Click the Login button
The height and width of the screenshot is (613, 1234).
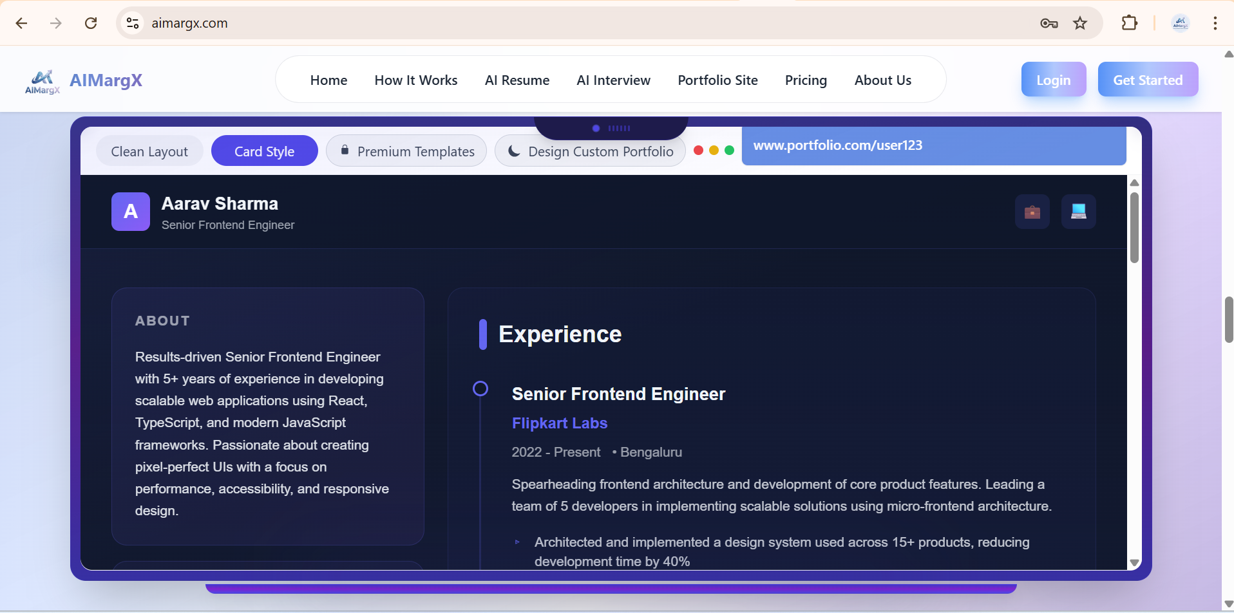tap(1053, 79)
